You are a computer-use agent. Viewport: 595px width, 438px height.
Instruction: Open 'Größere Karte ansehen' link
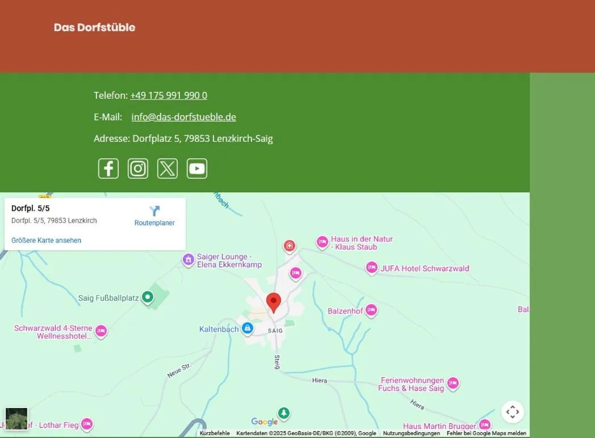click(46, 241)
